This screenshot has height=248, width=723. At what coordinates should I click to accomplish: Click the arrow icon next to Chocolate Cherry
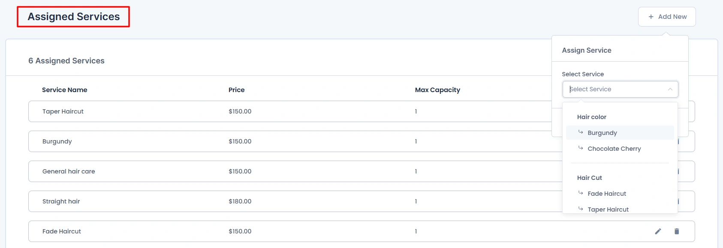581,148
